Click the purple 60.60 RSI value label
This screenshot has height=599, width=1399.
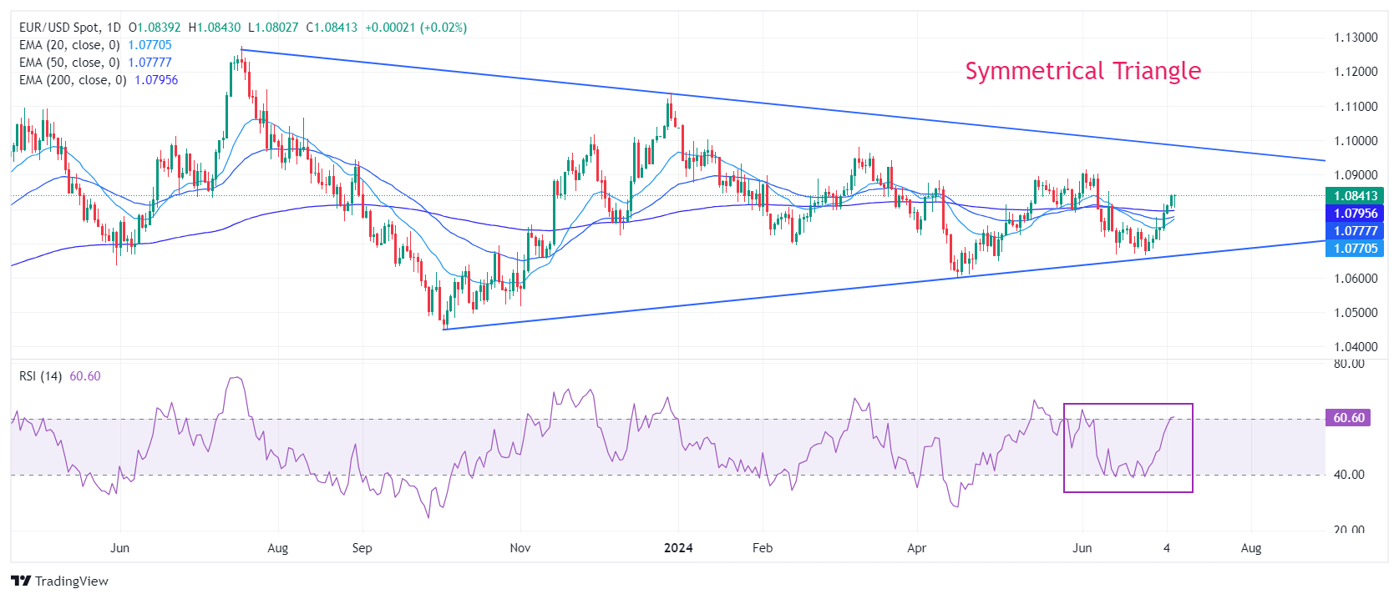[1348, 418]
